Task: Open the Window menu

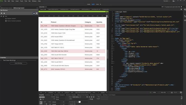Action: point(34,1)
